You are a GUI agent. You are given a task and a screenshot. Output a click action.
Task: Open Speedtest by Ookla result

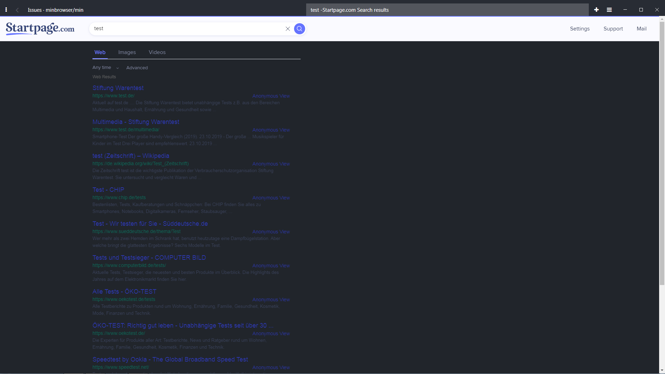point(170,359)
